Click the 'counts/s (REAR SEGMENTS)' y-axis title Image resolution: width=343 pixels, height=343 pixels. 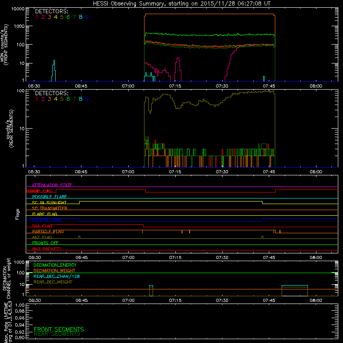coord(9,128)
